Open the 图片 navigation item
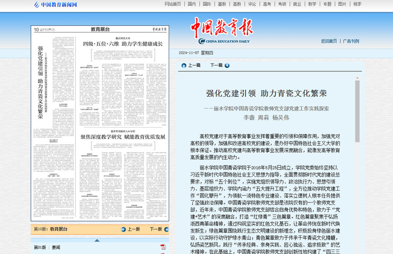Viewport: 393px width, 254px height. (342, 4)
